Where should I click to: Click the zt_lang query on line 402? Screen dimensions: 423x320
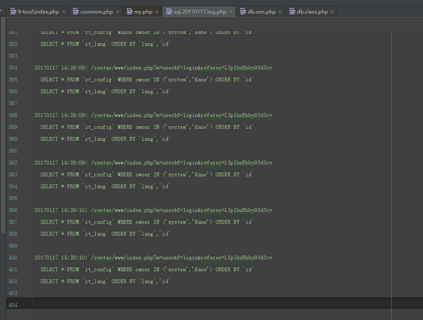[105, 281]
